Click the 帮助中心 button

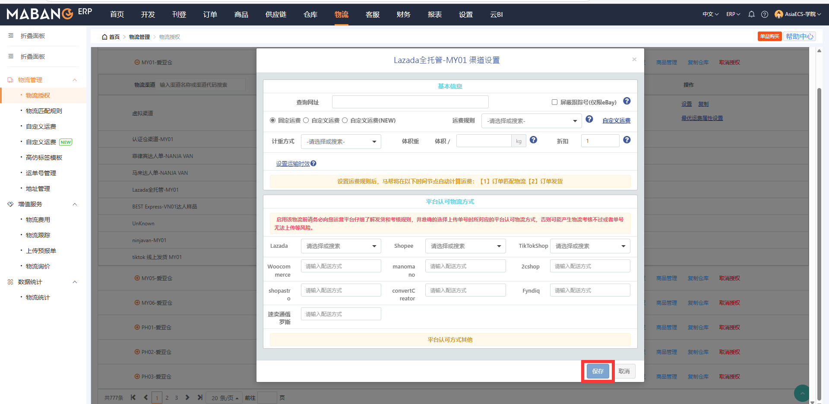(800, 37)
